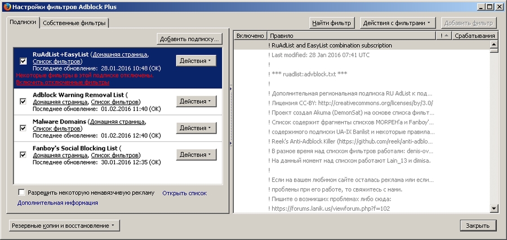Image resolution: width=507 pixels, height=240 pixels.
Task: Open Действия dropdown for Fanboy's Social Blocking List
Action: tap(196, 154)
